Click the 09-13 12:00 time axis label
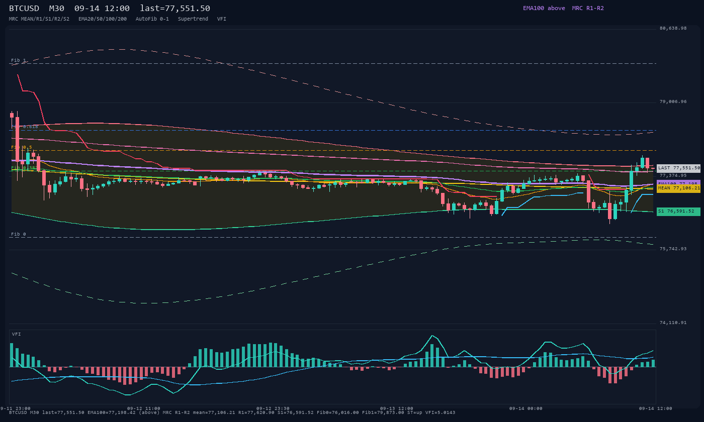The image size is (704, 422). click(x=397, y=408)
